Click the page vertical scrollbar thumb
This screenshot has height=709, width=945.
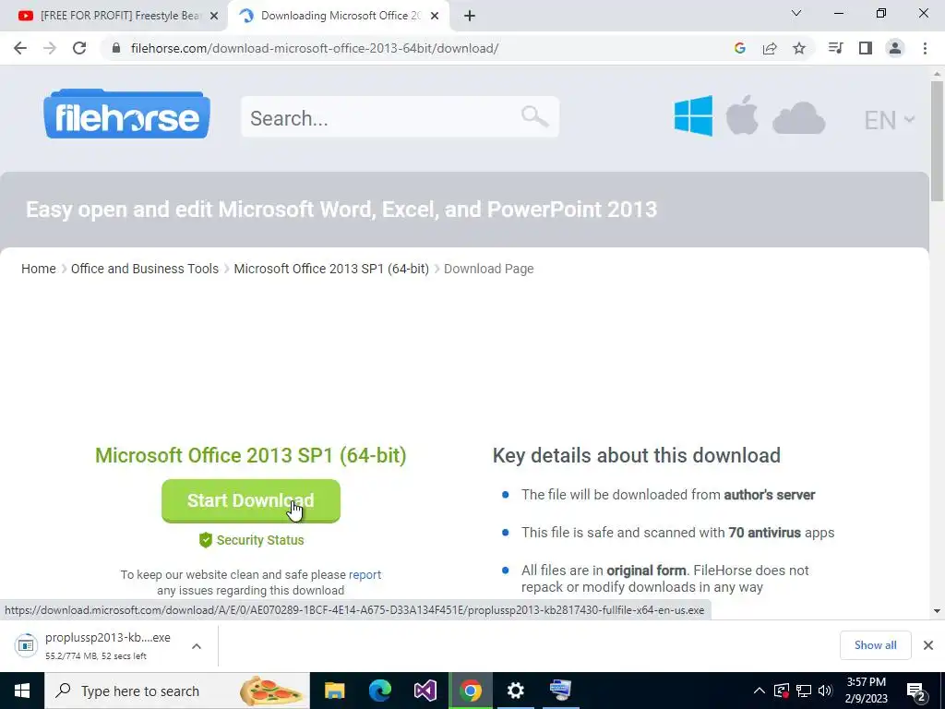pos(938,140)
